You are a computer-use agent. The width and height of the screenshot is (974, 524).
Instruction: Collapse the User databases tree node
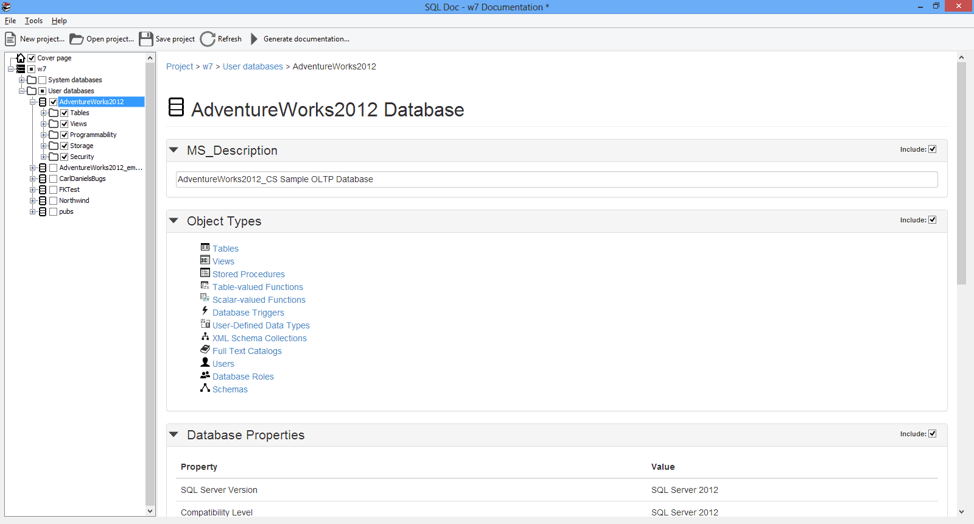pyautogui.click(x=21, y=91)
